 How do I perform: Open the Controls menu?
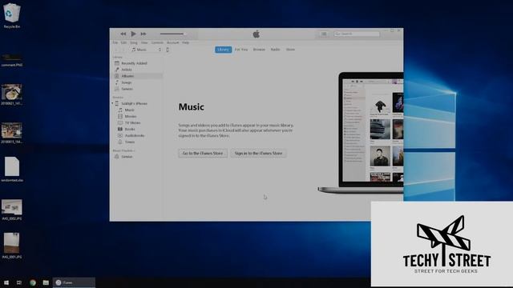coord(157,42)
